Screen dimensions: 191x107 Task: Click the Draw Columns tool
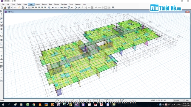(x=1, y=29)
